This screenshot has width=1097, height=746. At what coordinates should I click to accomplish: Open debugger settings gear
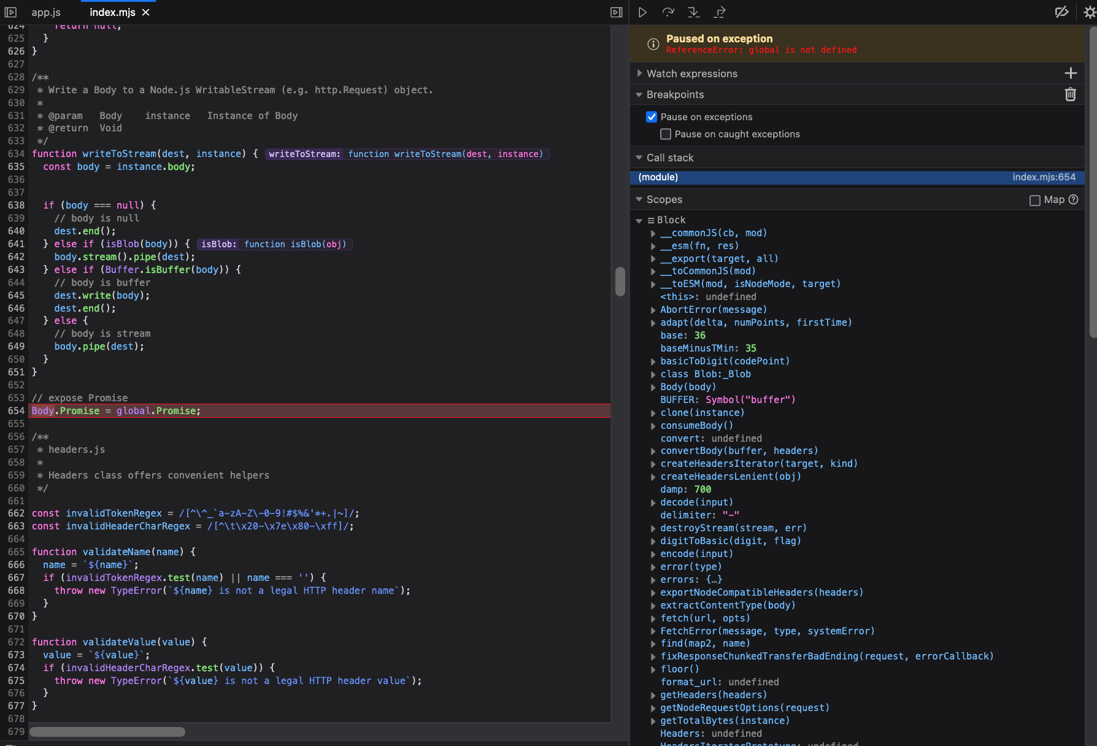tap(1090, 12)
